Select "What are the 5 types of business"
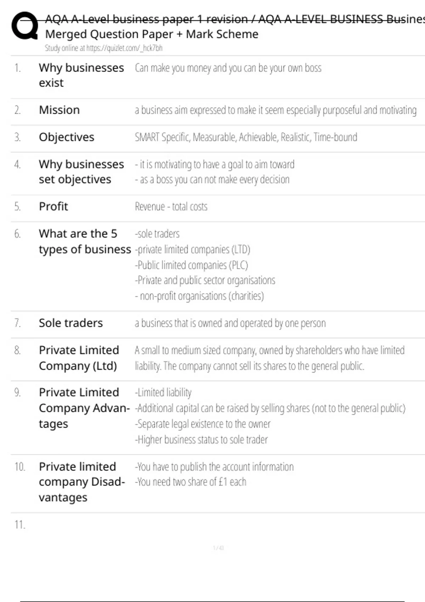 click(x=85, y=242)
